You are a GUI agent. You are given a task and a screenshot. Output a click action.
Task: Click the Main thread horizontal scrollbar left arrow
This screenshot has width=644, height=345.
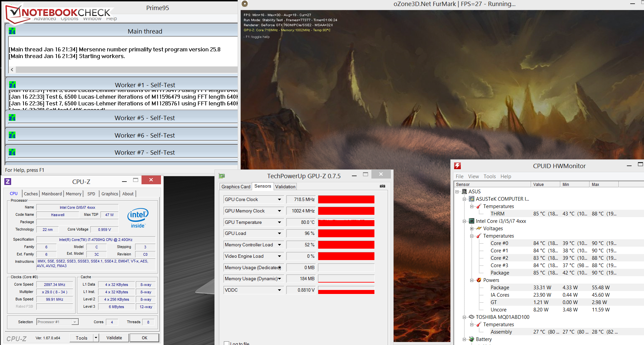12,69
